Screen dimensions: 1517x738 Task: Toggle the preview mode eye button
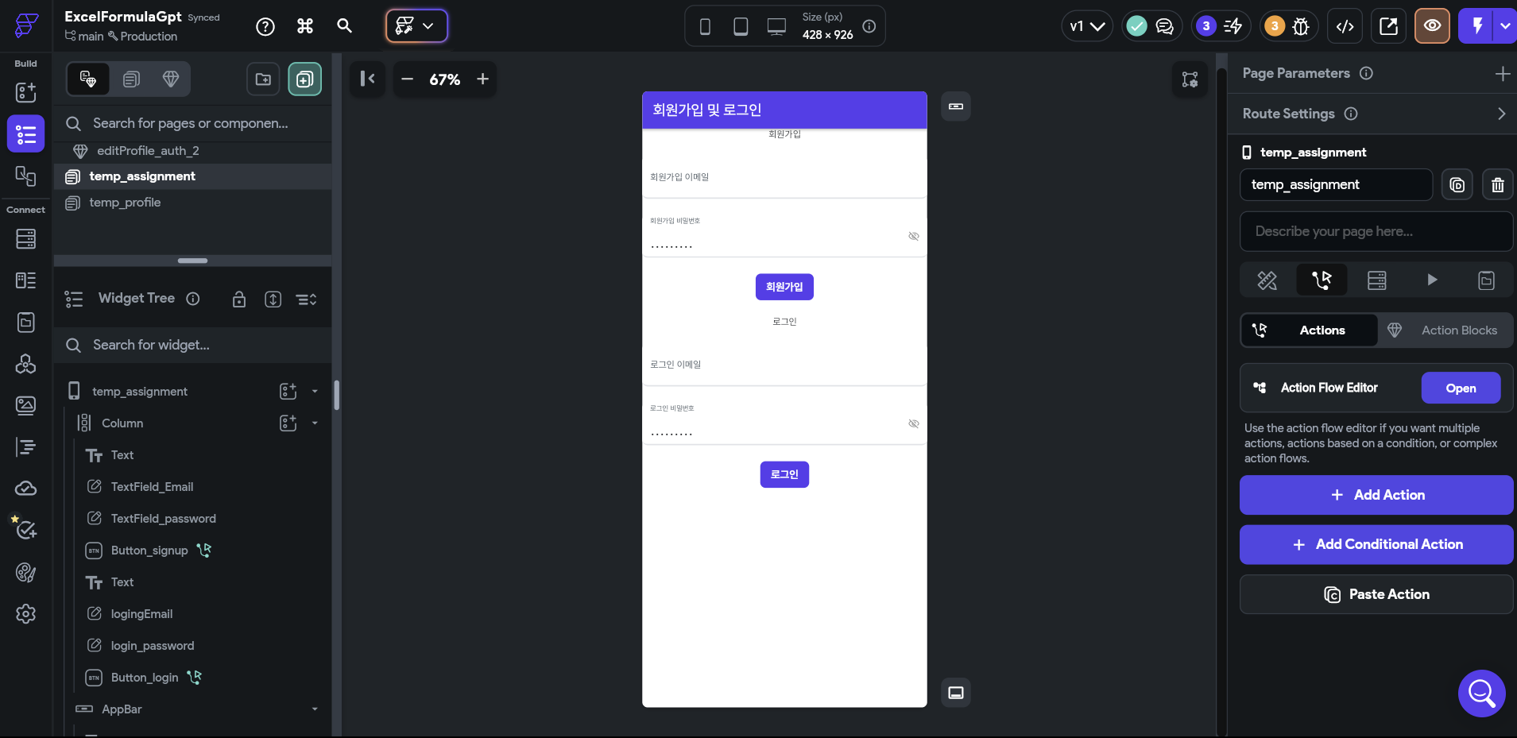(1432, 26)
